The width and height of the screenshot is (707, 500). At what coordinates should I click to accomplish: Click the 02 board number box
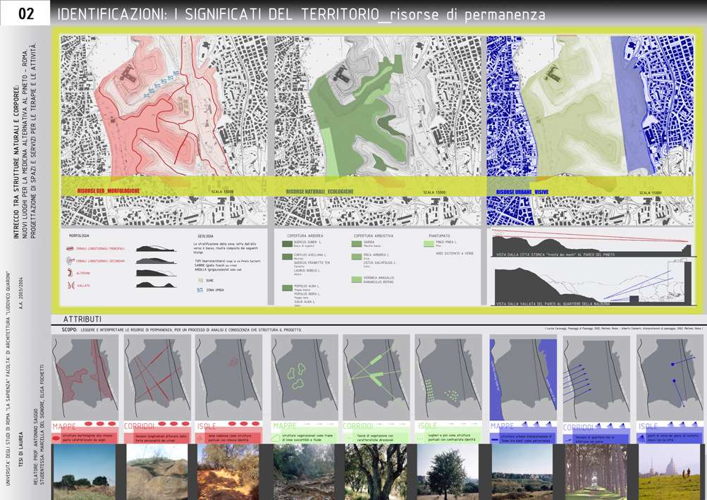[x=25, y=13]
